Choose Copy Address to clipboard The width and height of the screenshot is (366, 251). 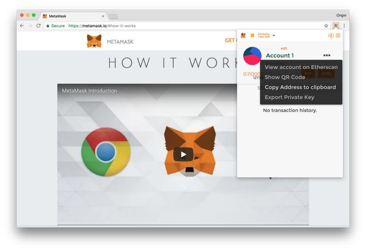(301, 87)
